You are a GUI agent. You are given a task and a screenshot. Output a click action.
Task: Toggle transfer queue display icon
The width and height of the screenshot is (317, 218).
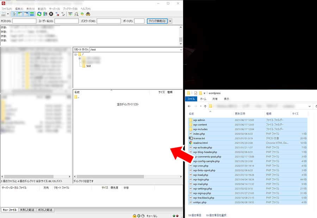32,14
